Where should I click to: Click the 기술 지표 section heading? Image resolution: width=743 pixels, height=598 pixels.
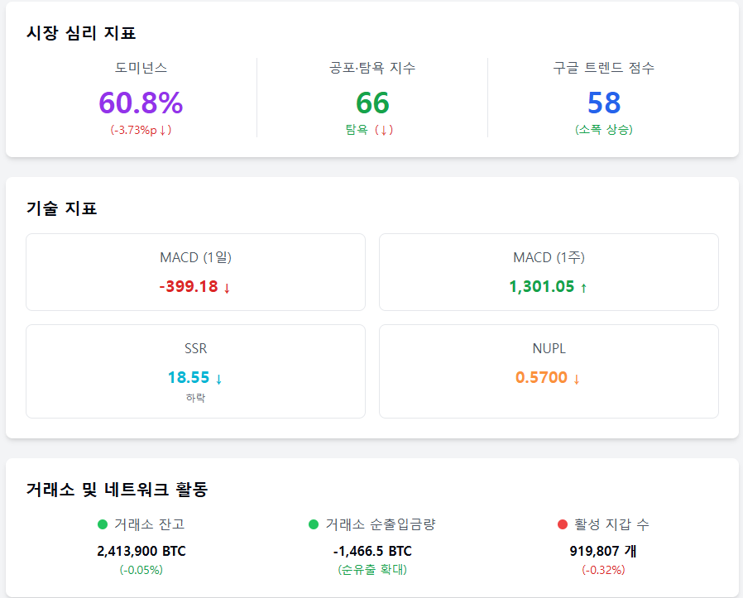coord(61,208)
